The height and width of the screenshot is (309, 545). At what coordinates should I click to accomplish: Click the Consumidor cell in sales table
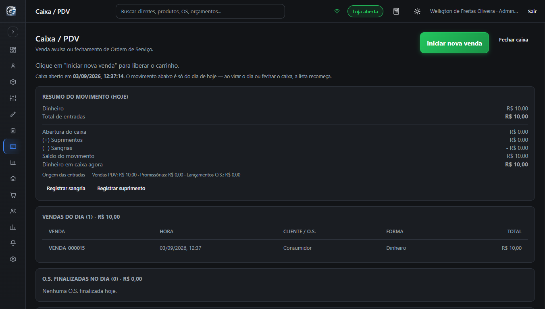[x=297, y=248]
